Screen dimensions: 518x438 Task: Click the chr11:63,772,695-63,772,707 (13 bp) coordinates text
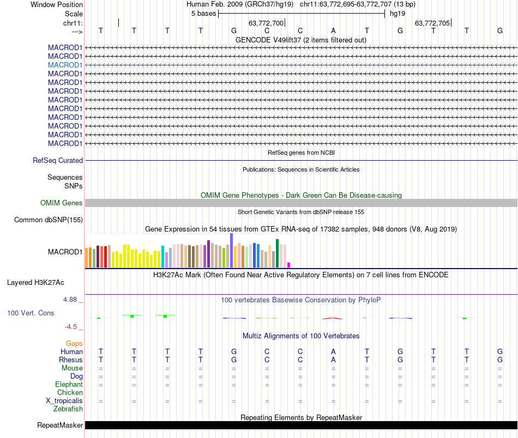[358, 4]
